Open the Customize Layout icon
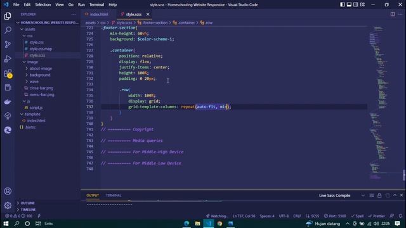The height and width of the screenshot is (228, 406). pos(362,4)
